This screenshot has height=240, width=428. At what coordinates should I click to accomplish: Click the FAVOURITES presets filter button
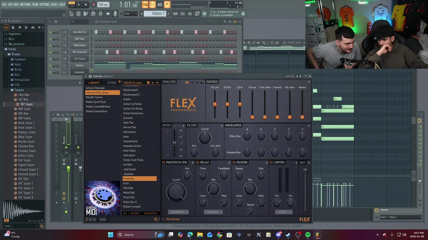click(x=150, y=213)
